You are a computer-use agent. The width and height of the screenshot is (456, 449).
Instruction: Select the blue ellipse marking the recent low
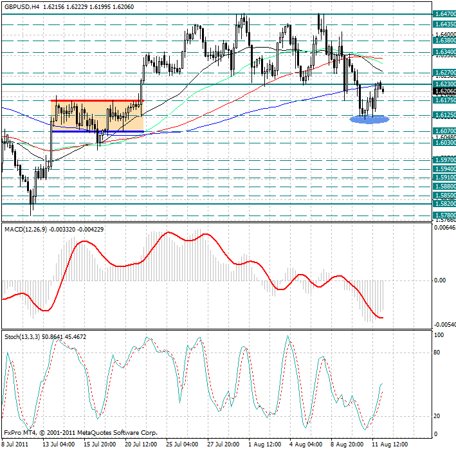point(369,119)
